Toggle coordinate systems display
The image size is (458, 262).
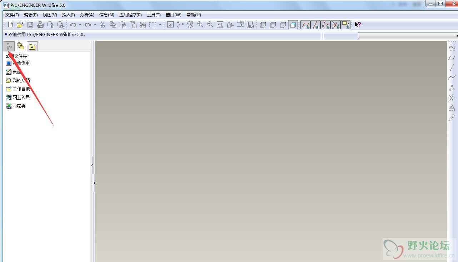click(x=335, y=25)
